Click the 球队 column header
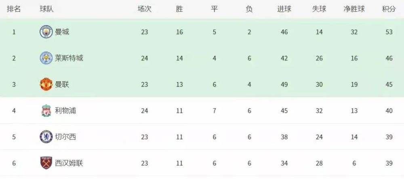Image resolution: width=404 pixels, height=179 pixels. (x=46, y=9)
